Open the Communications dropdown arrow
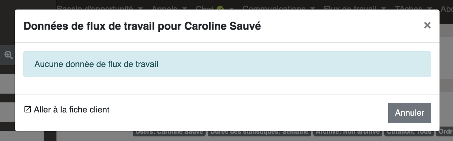Viewport: 453px width, 141px height. (x=312, y=8)
